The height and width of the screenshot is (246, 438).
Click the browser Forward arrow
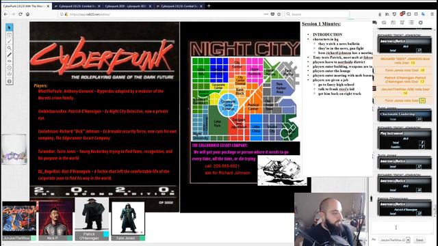point(13,14)
